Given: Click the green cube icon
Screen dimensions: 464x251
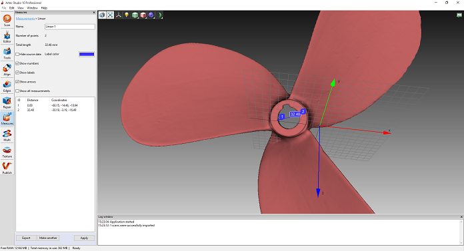Looking at the screenshot, I should [x=135, y=15].
